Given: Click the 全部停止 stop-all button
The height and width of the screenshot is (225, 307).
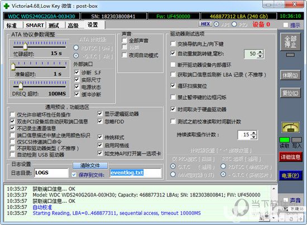Looking at the screenshot, I should tap(290, 42).
